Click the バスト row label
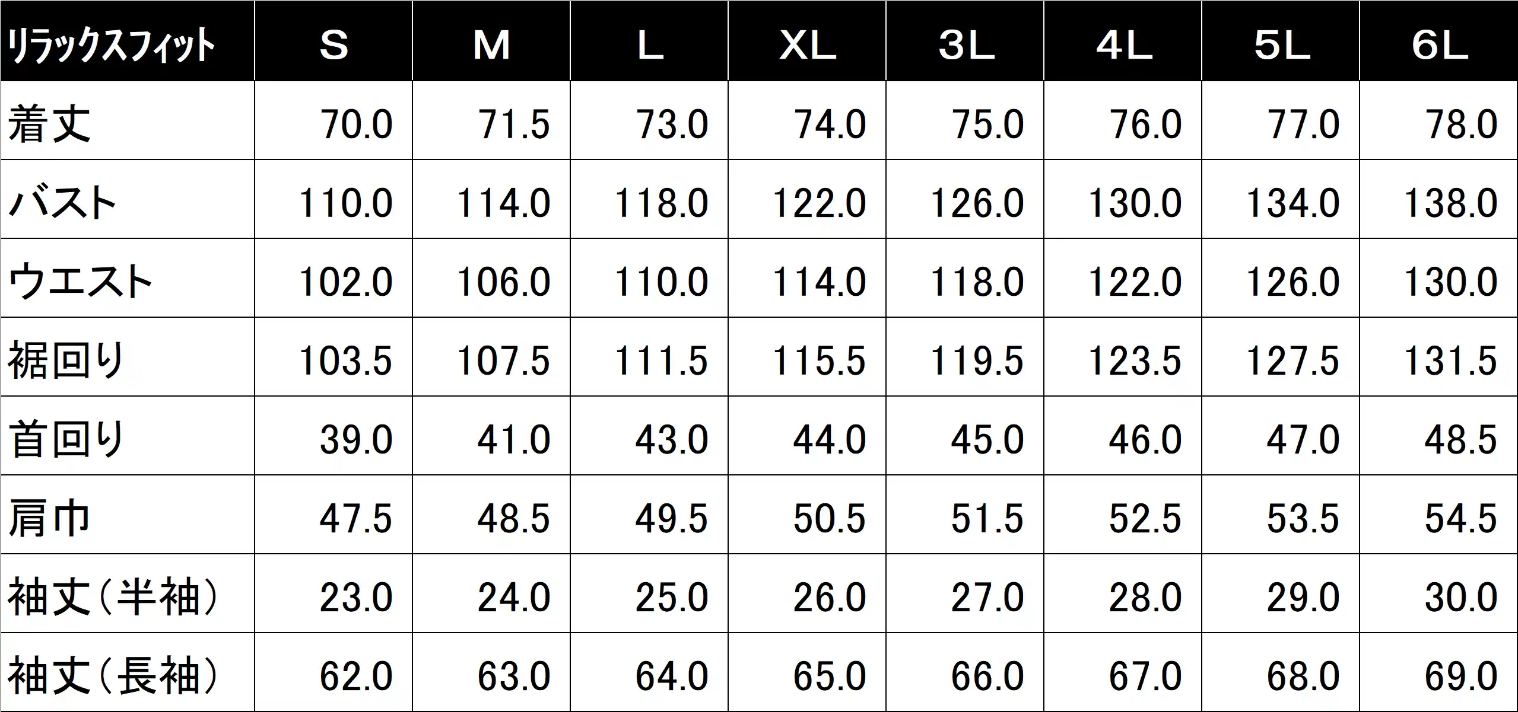The height and width of the screenshot is (712, 1518). tap(128, 199)
